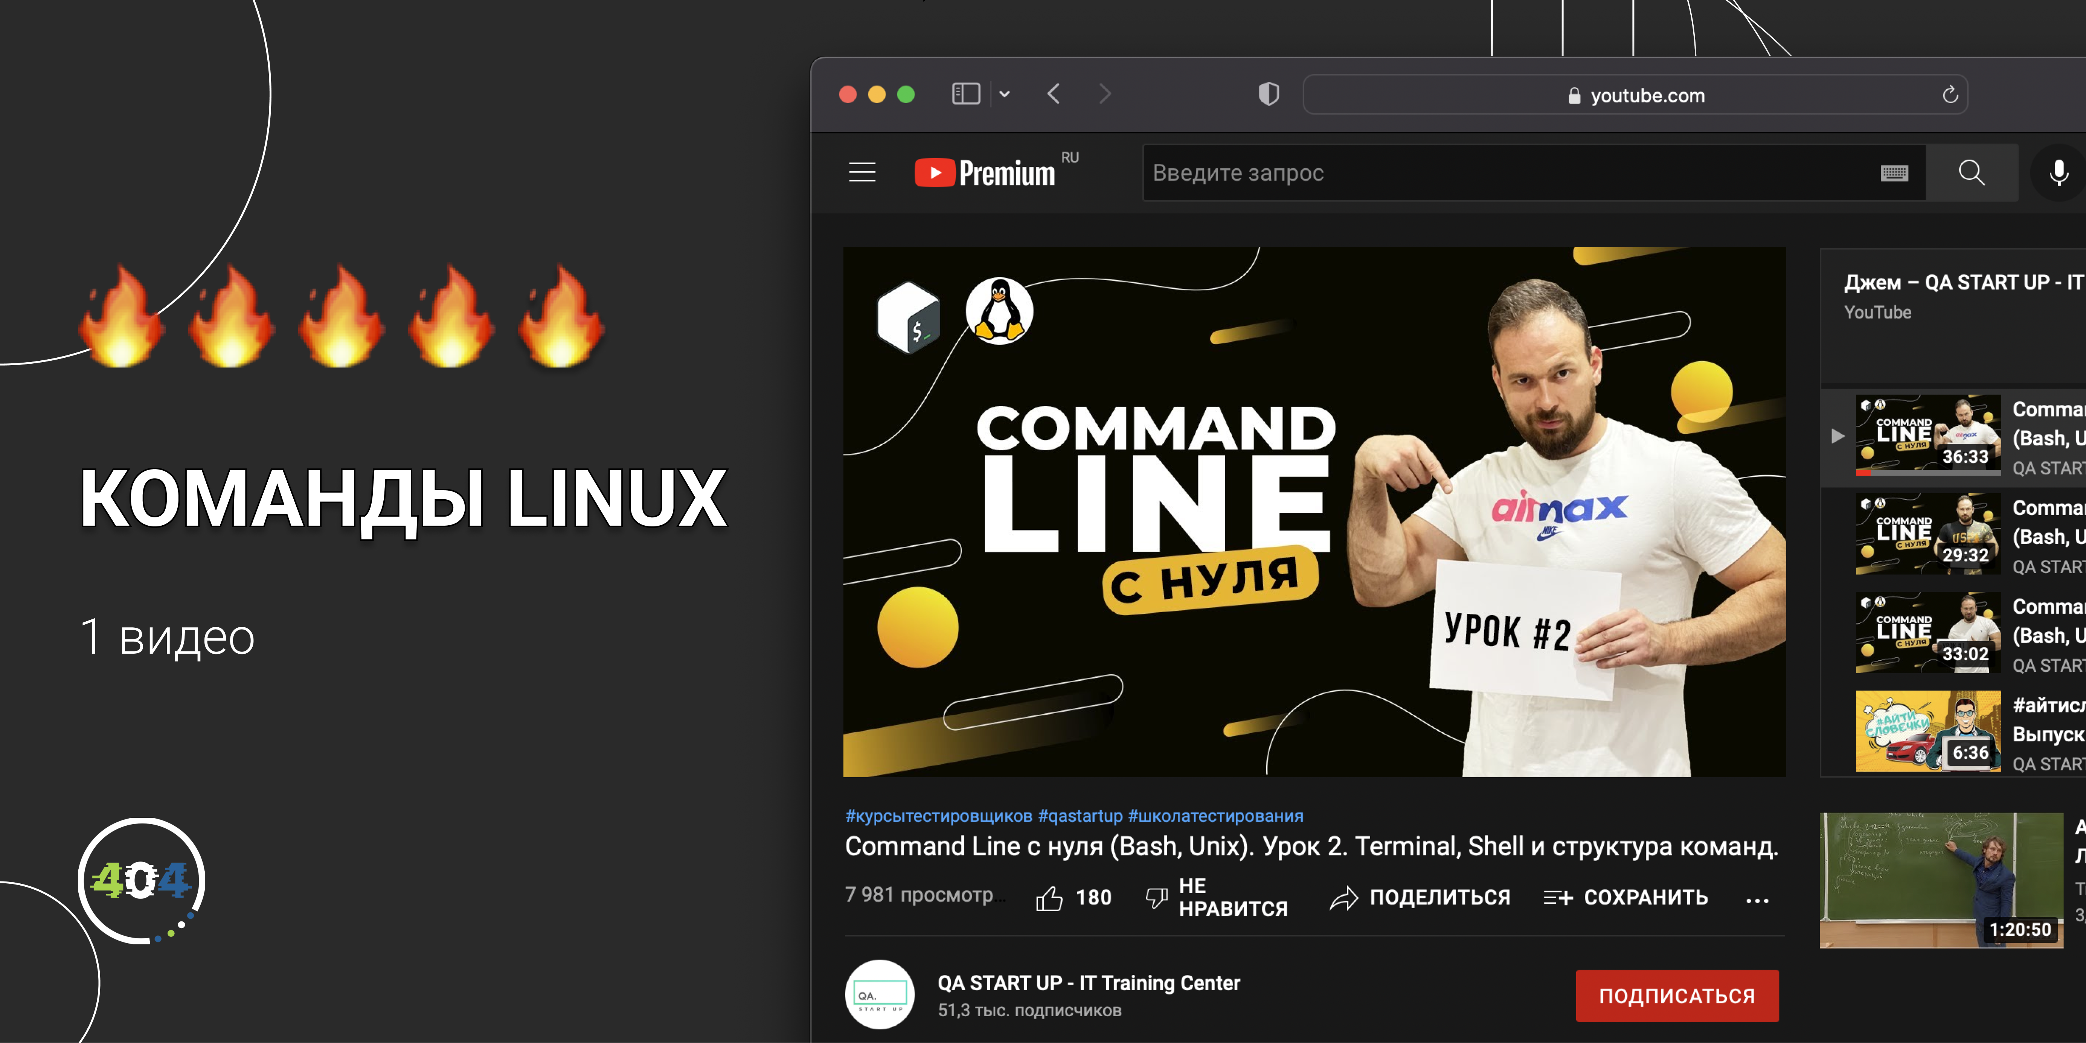The width and height of the screenshot is (2086, 1043).
Task: Dislike the video 'НЕ НРАВИТСЯ'
Action: [x=1216, y=897]
